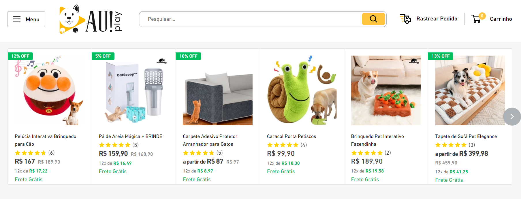Open the Carrinho text link

(501, 19)
